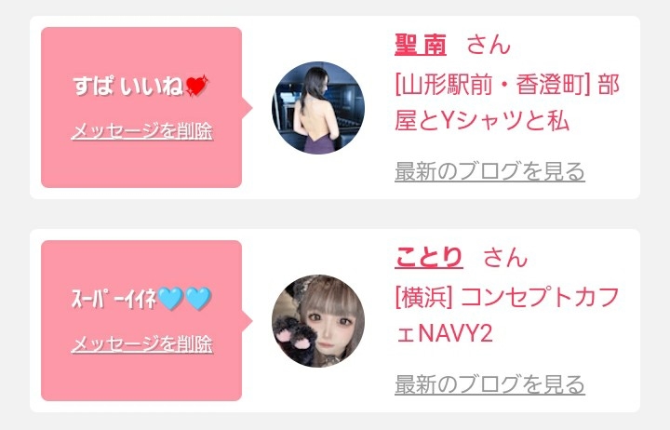Viewport: 670px width, 430px height.
Task: Click the second blue heart emoji
Action: 198,299
